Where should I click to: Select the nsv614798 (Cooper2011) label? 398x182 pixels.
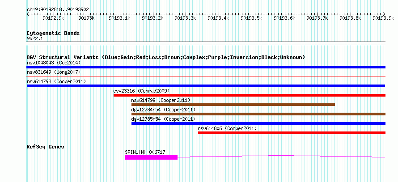point(56,81)
